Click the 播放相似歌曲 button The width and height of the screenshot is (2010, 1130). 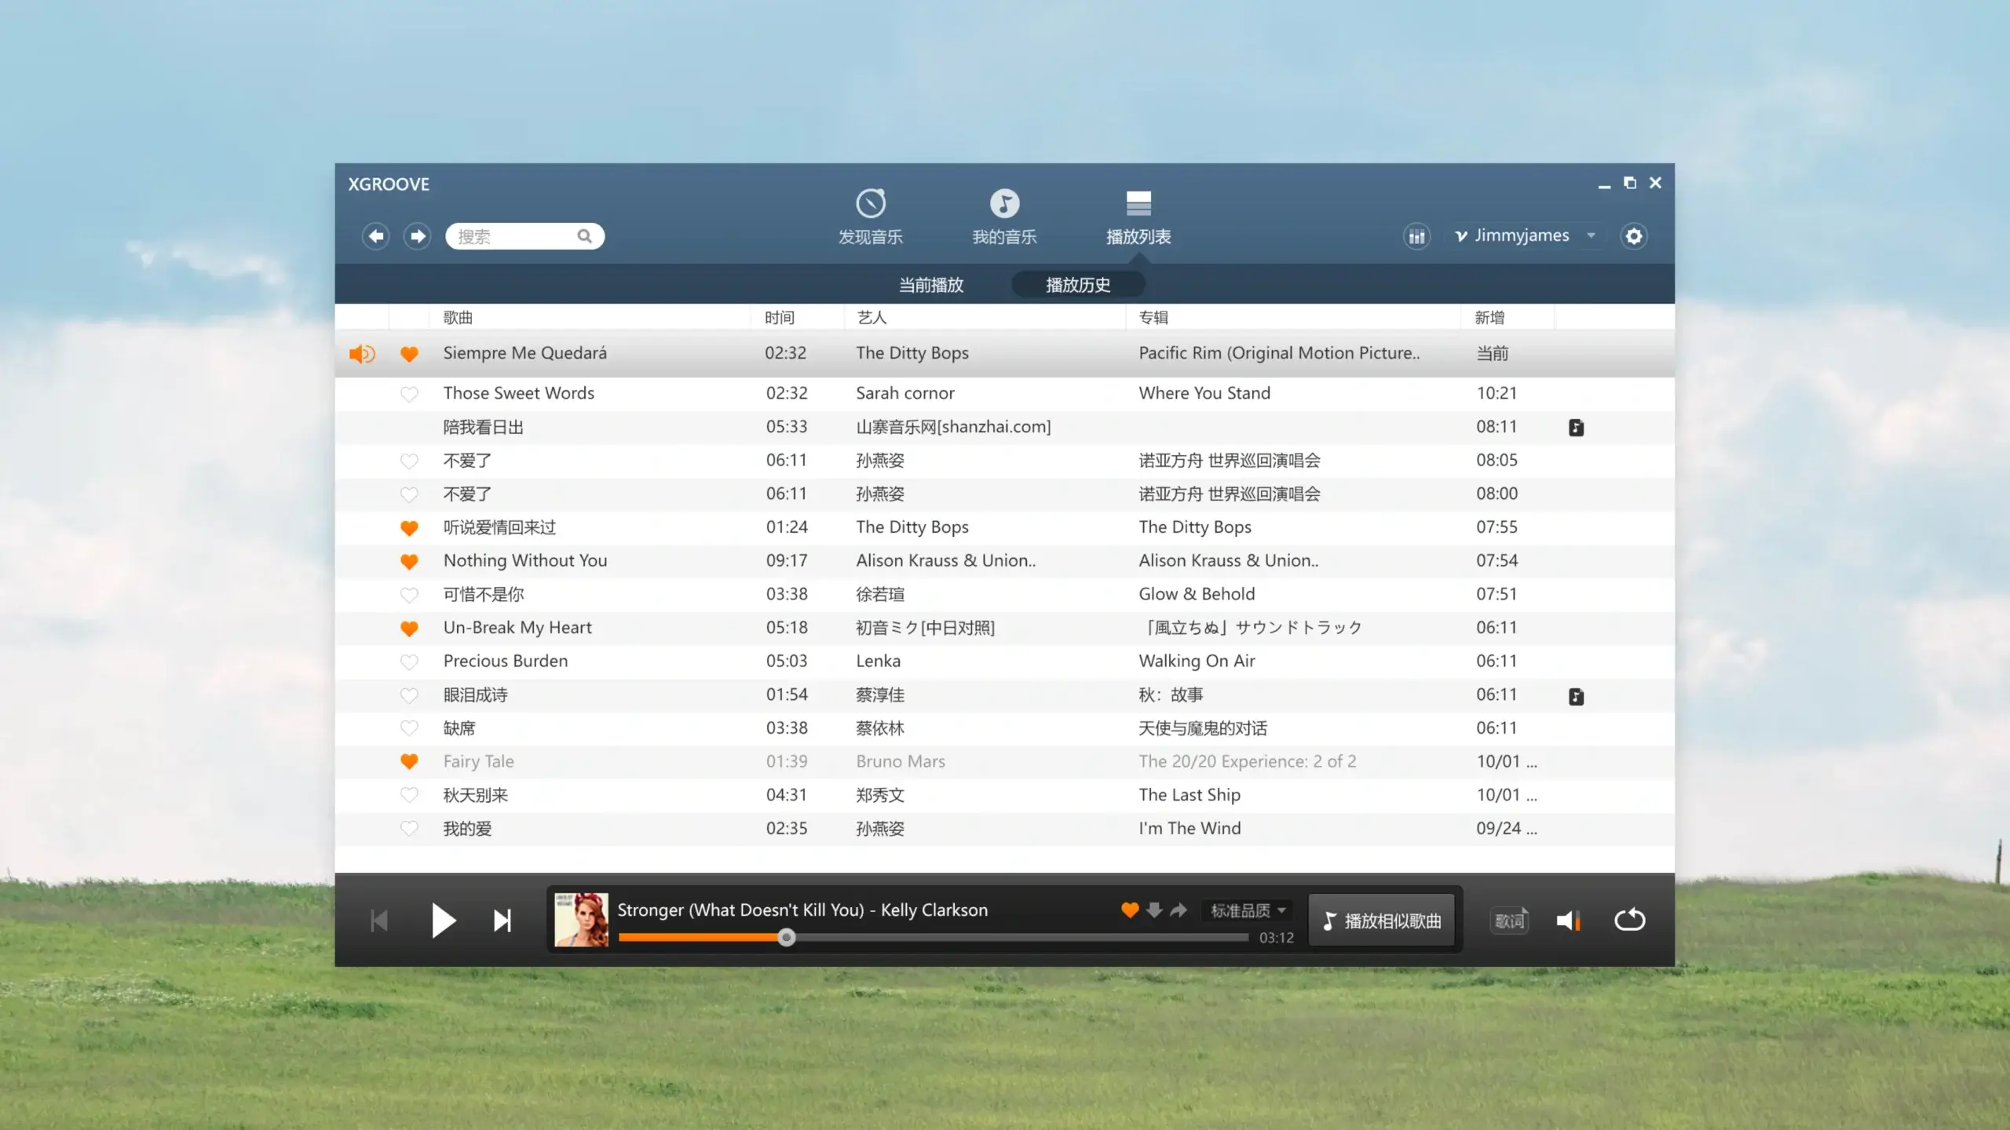[x=1382, y=920]
